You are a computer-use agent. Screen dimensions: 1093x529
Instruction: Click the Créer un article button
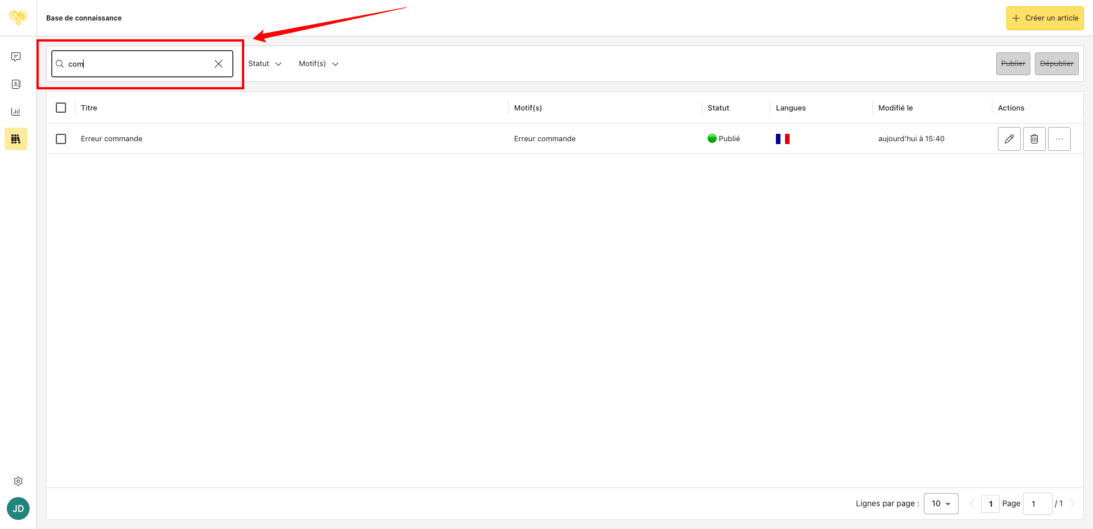coord(1045,18)
